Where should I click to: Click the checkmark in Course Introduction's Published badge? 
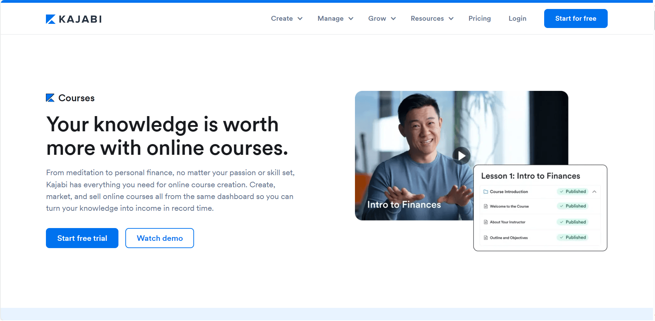point(561,191)
